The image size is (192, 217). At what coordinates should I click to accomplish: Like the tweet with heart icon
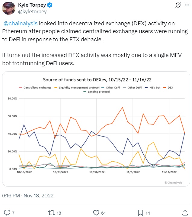96,213
